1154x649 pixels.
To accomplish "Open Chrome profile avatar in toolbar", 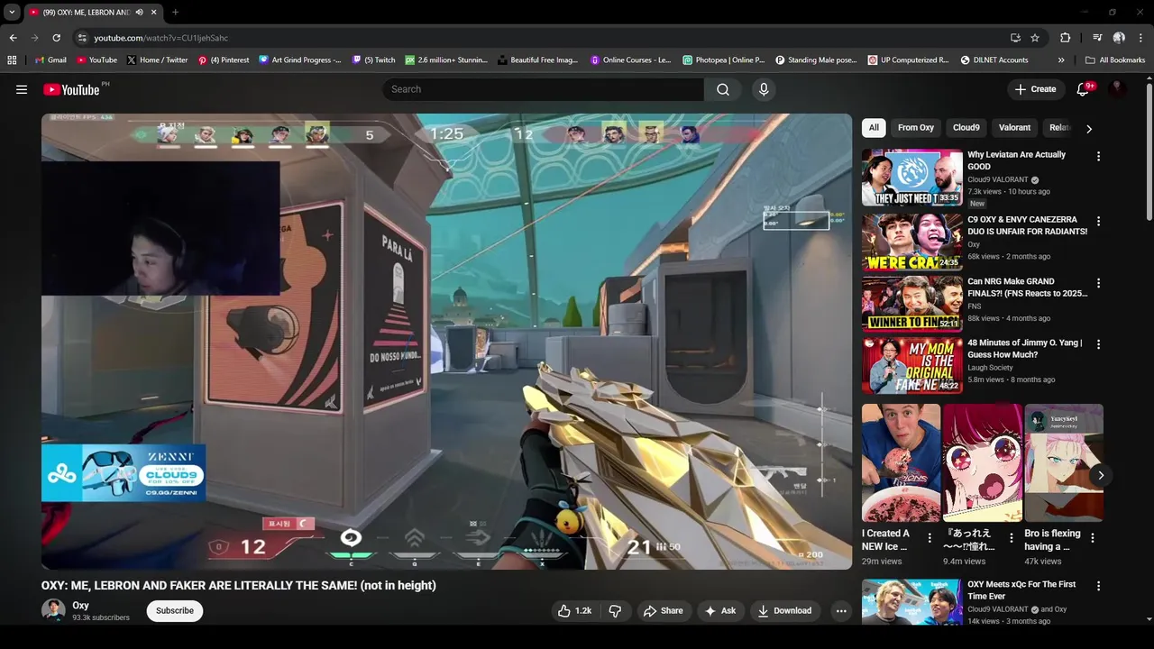I will coord(1119,38).
